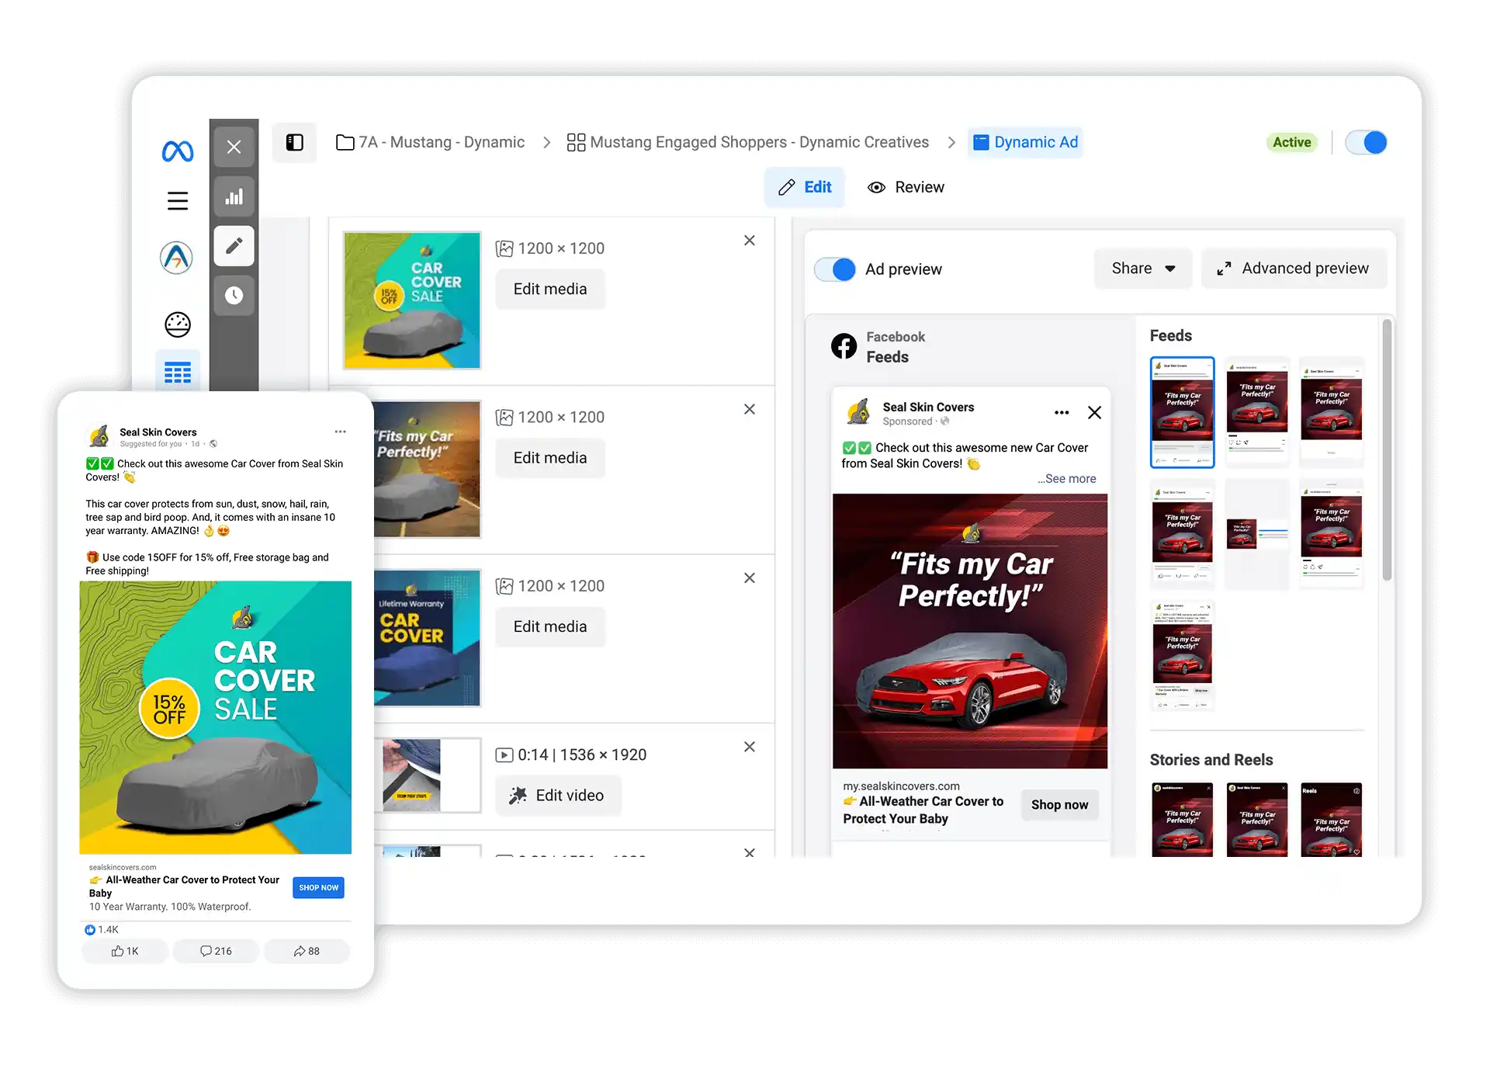Toggle the Active switch for the ad
The image size is (1490, 1065).
[1366, 142]
